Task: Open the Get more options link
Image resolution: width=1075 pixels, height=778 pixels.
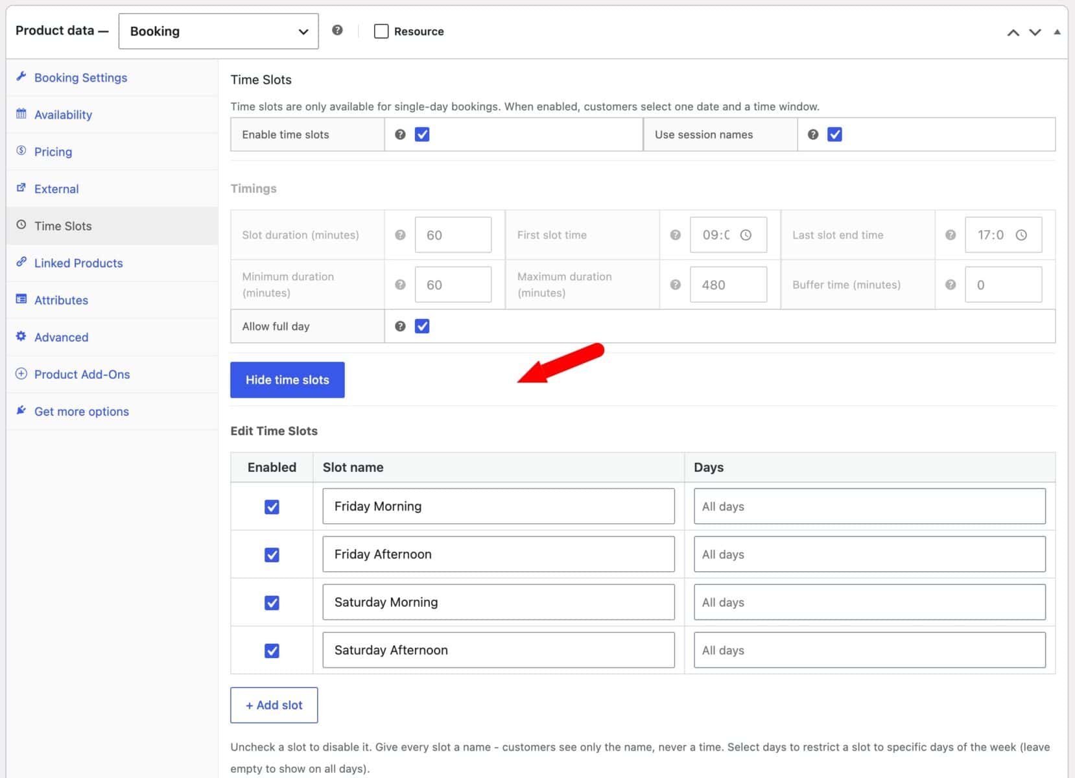Action: 112,411
